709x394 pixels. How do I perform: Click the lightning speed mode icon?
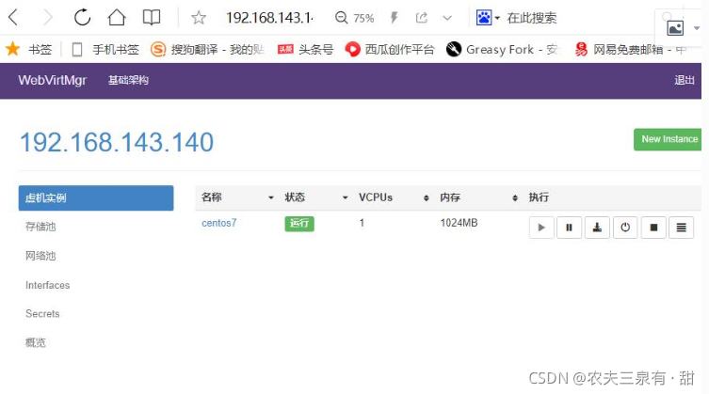(x=394, y=18)
